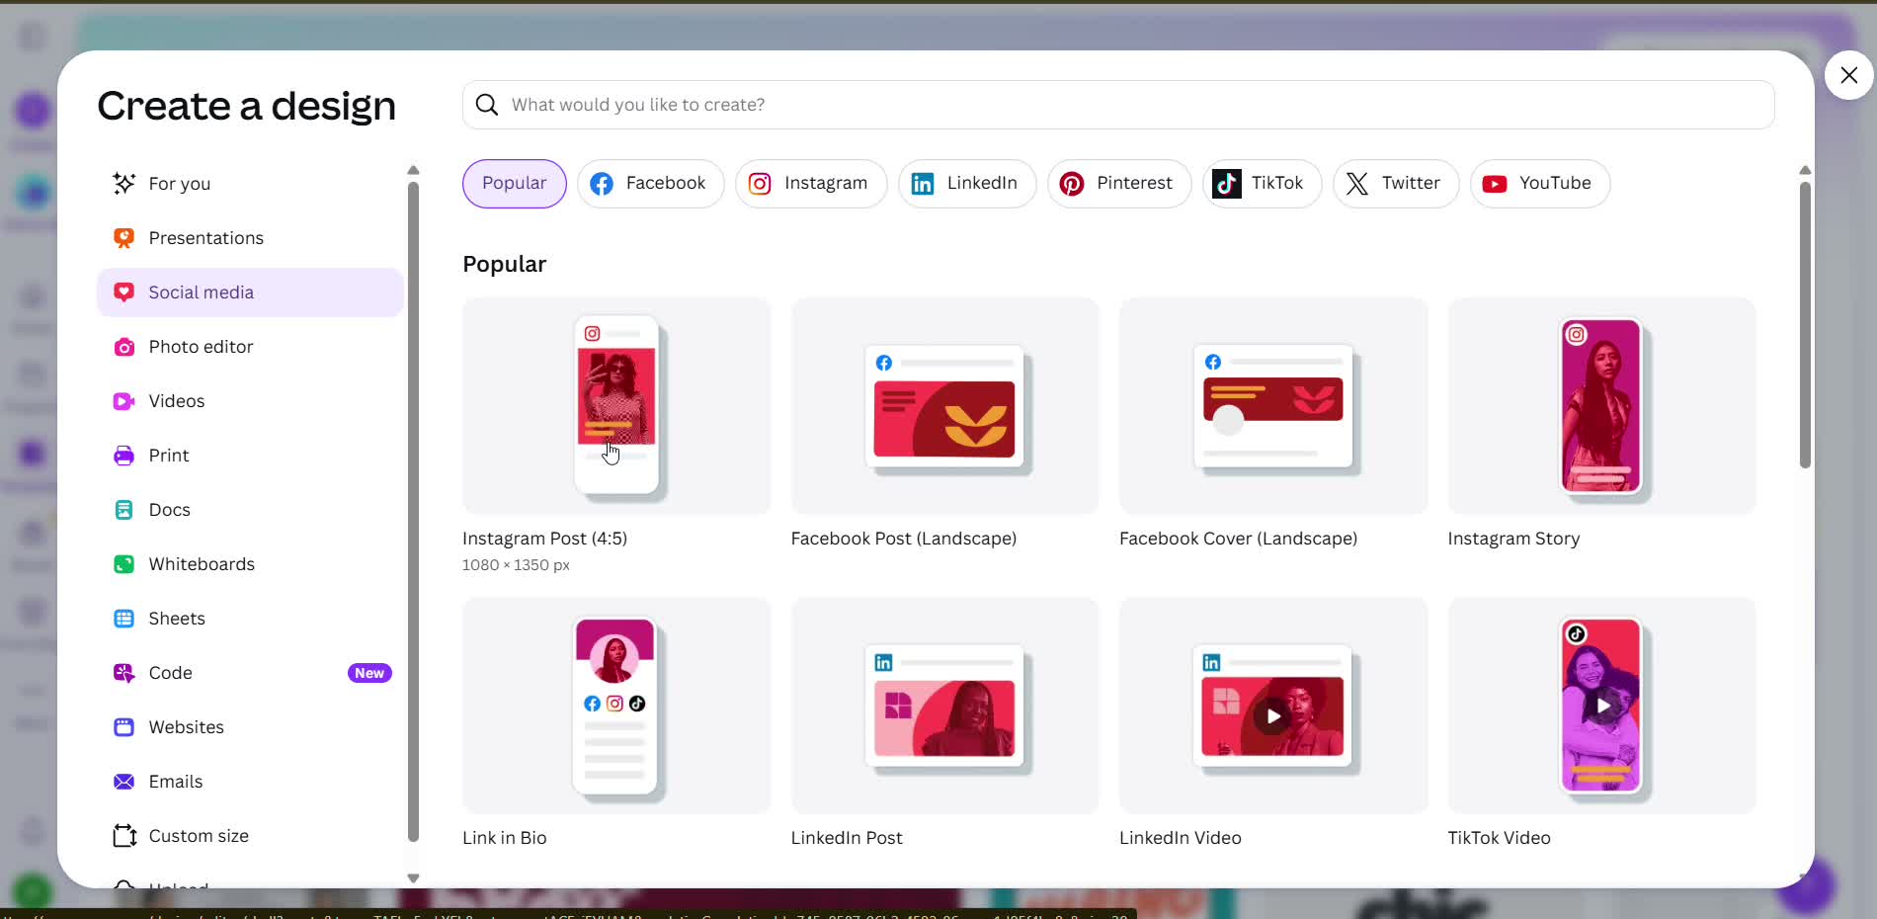This screenshot has width=1877, height=919.
Task: Click the sidebar scroll down arrow
Action: (413, 877)
